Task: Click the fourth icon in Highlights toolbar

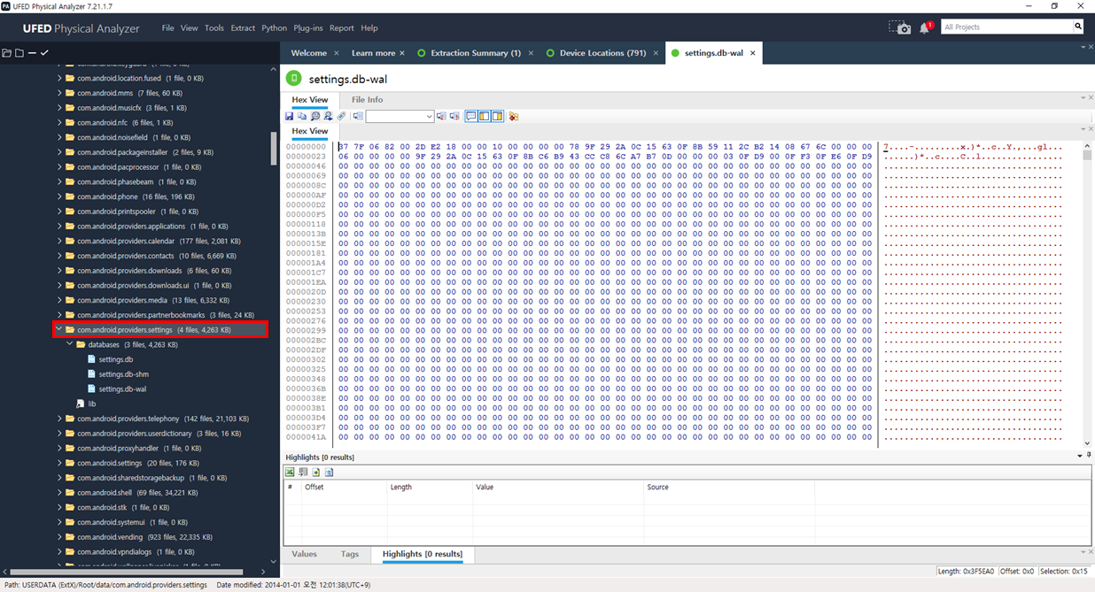Action: [329, 473]
